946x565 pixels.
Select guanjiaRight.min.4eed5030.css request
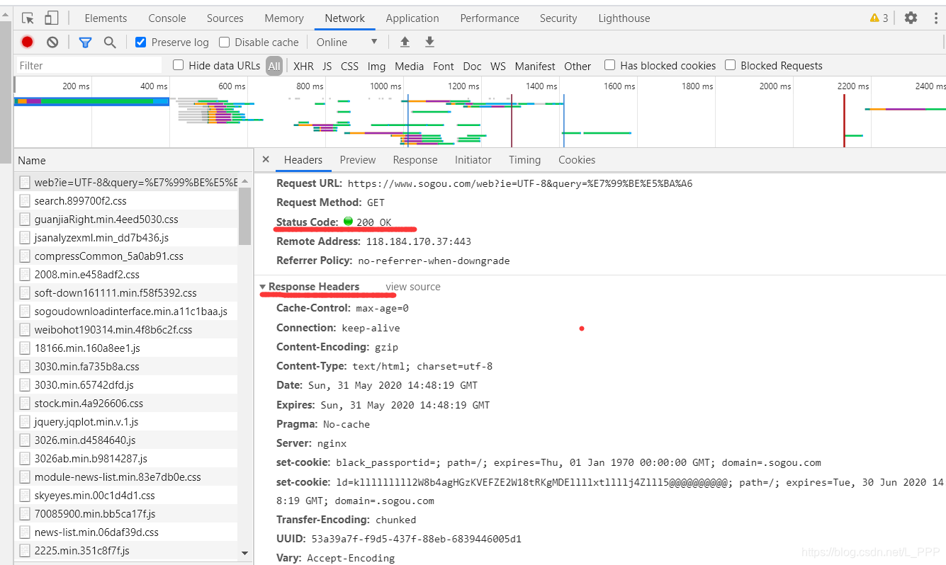point(127,219)
